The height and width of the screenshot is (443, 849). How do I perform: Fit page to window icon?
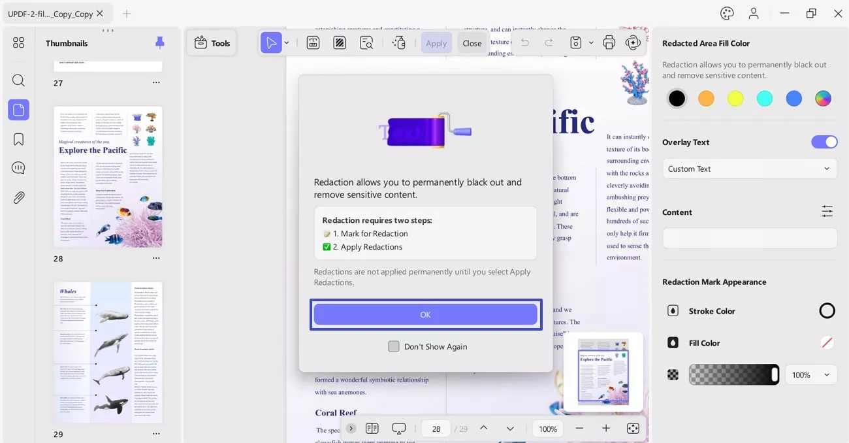click(633, 429)
